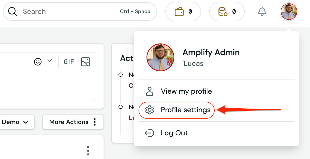Type in the Search field
This screenshot has width=310, height=159.
point(69,12)
